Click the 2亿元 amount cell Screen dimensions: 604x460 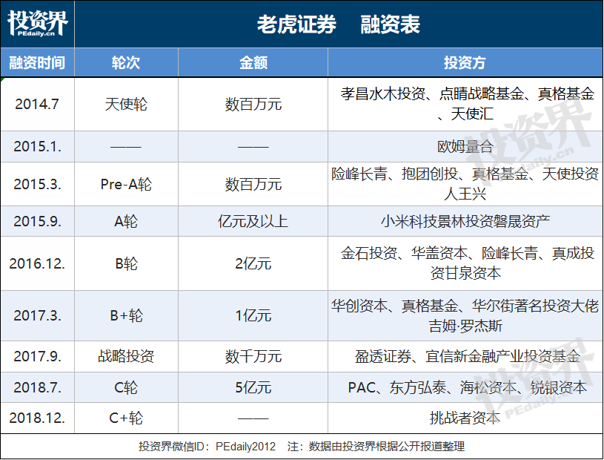click(253, 263)
